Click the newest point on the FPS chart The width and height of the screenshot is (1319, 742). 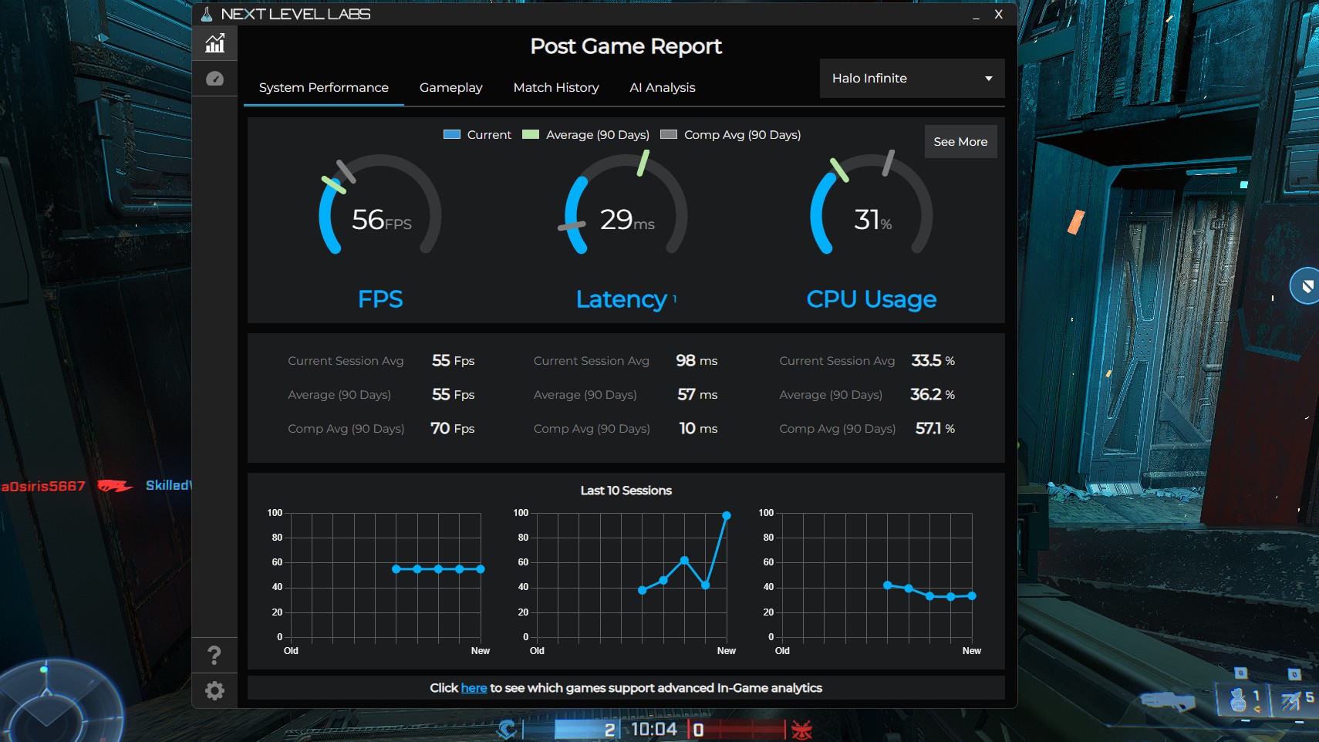(481, 569)
